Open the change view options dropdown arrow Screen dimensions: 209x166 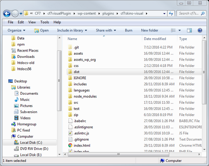click(180, 30)
